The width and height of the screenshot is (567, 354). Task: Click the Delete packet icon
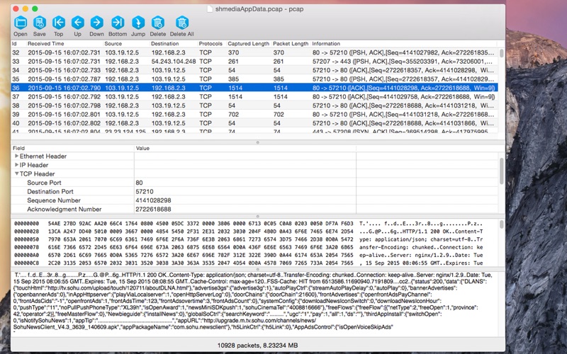(x=157, y=23)
